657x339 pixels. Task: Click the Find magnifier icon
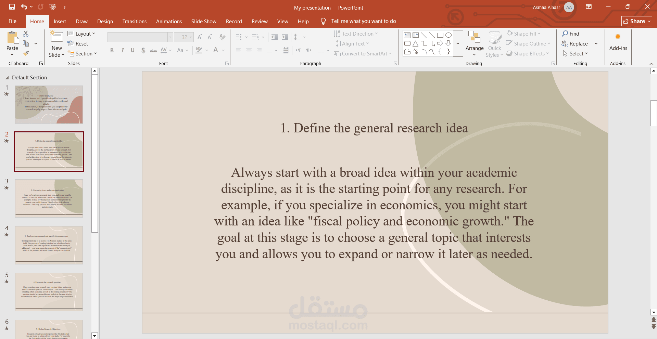coord(565,34)
